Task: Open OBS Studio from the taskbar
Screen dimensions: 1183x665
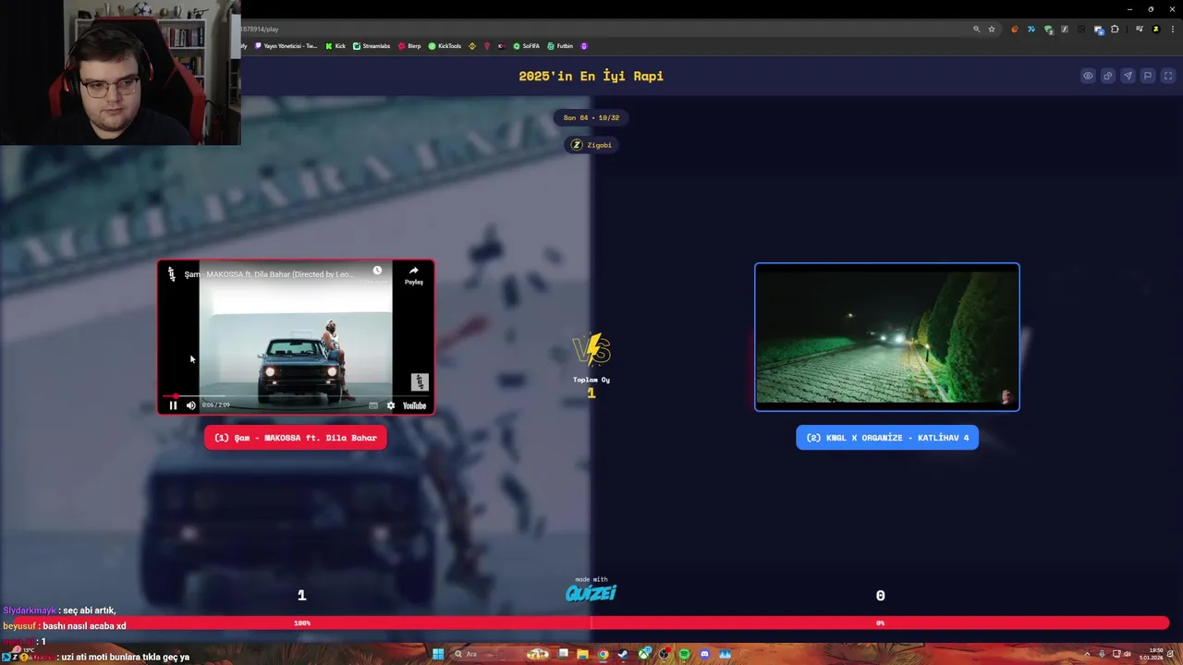Action: pyautogui.click(x=664, y=654)
